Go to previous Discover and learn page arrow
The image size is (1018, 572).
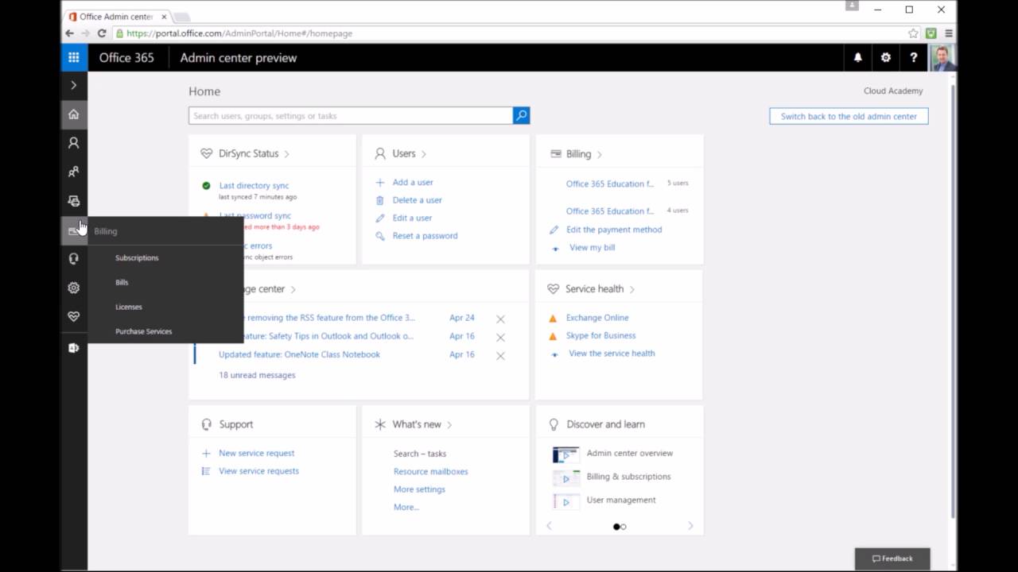click(x=549, y=526)
